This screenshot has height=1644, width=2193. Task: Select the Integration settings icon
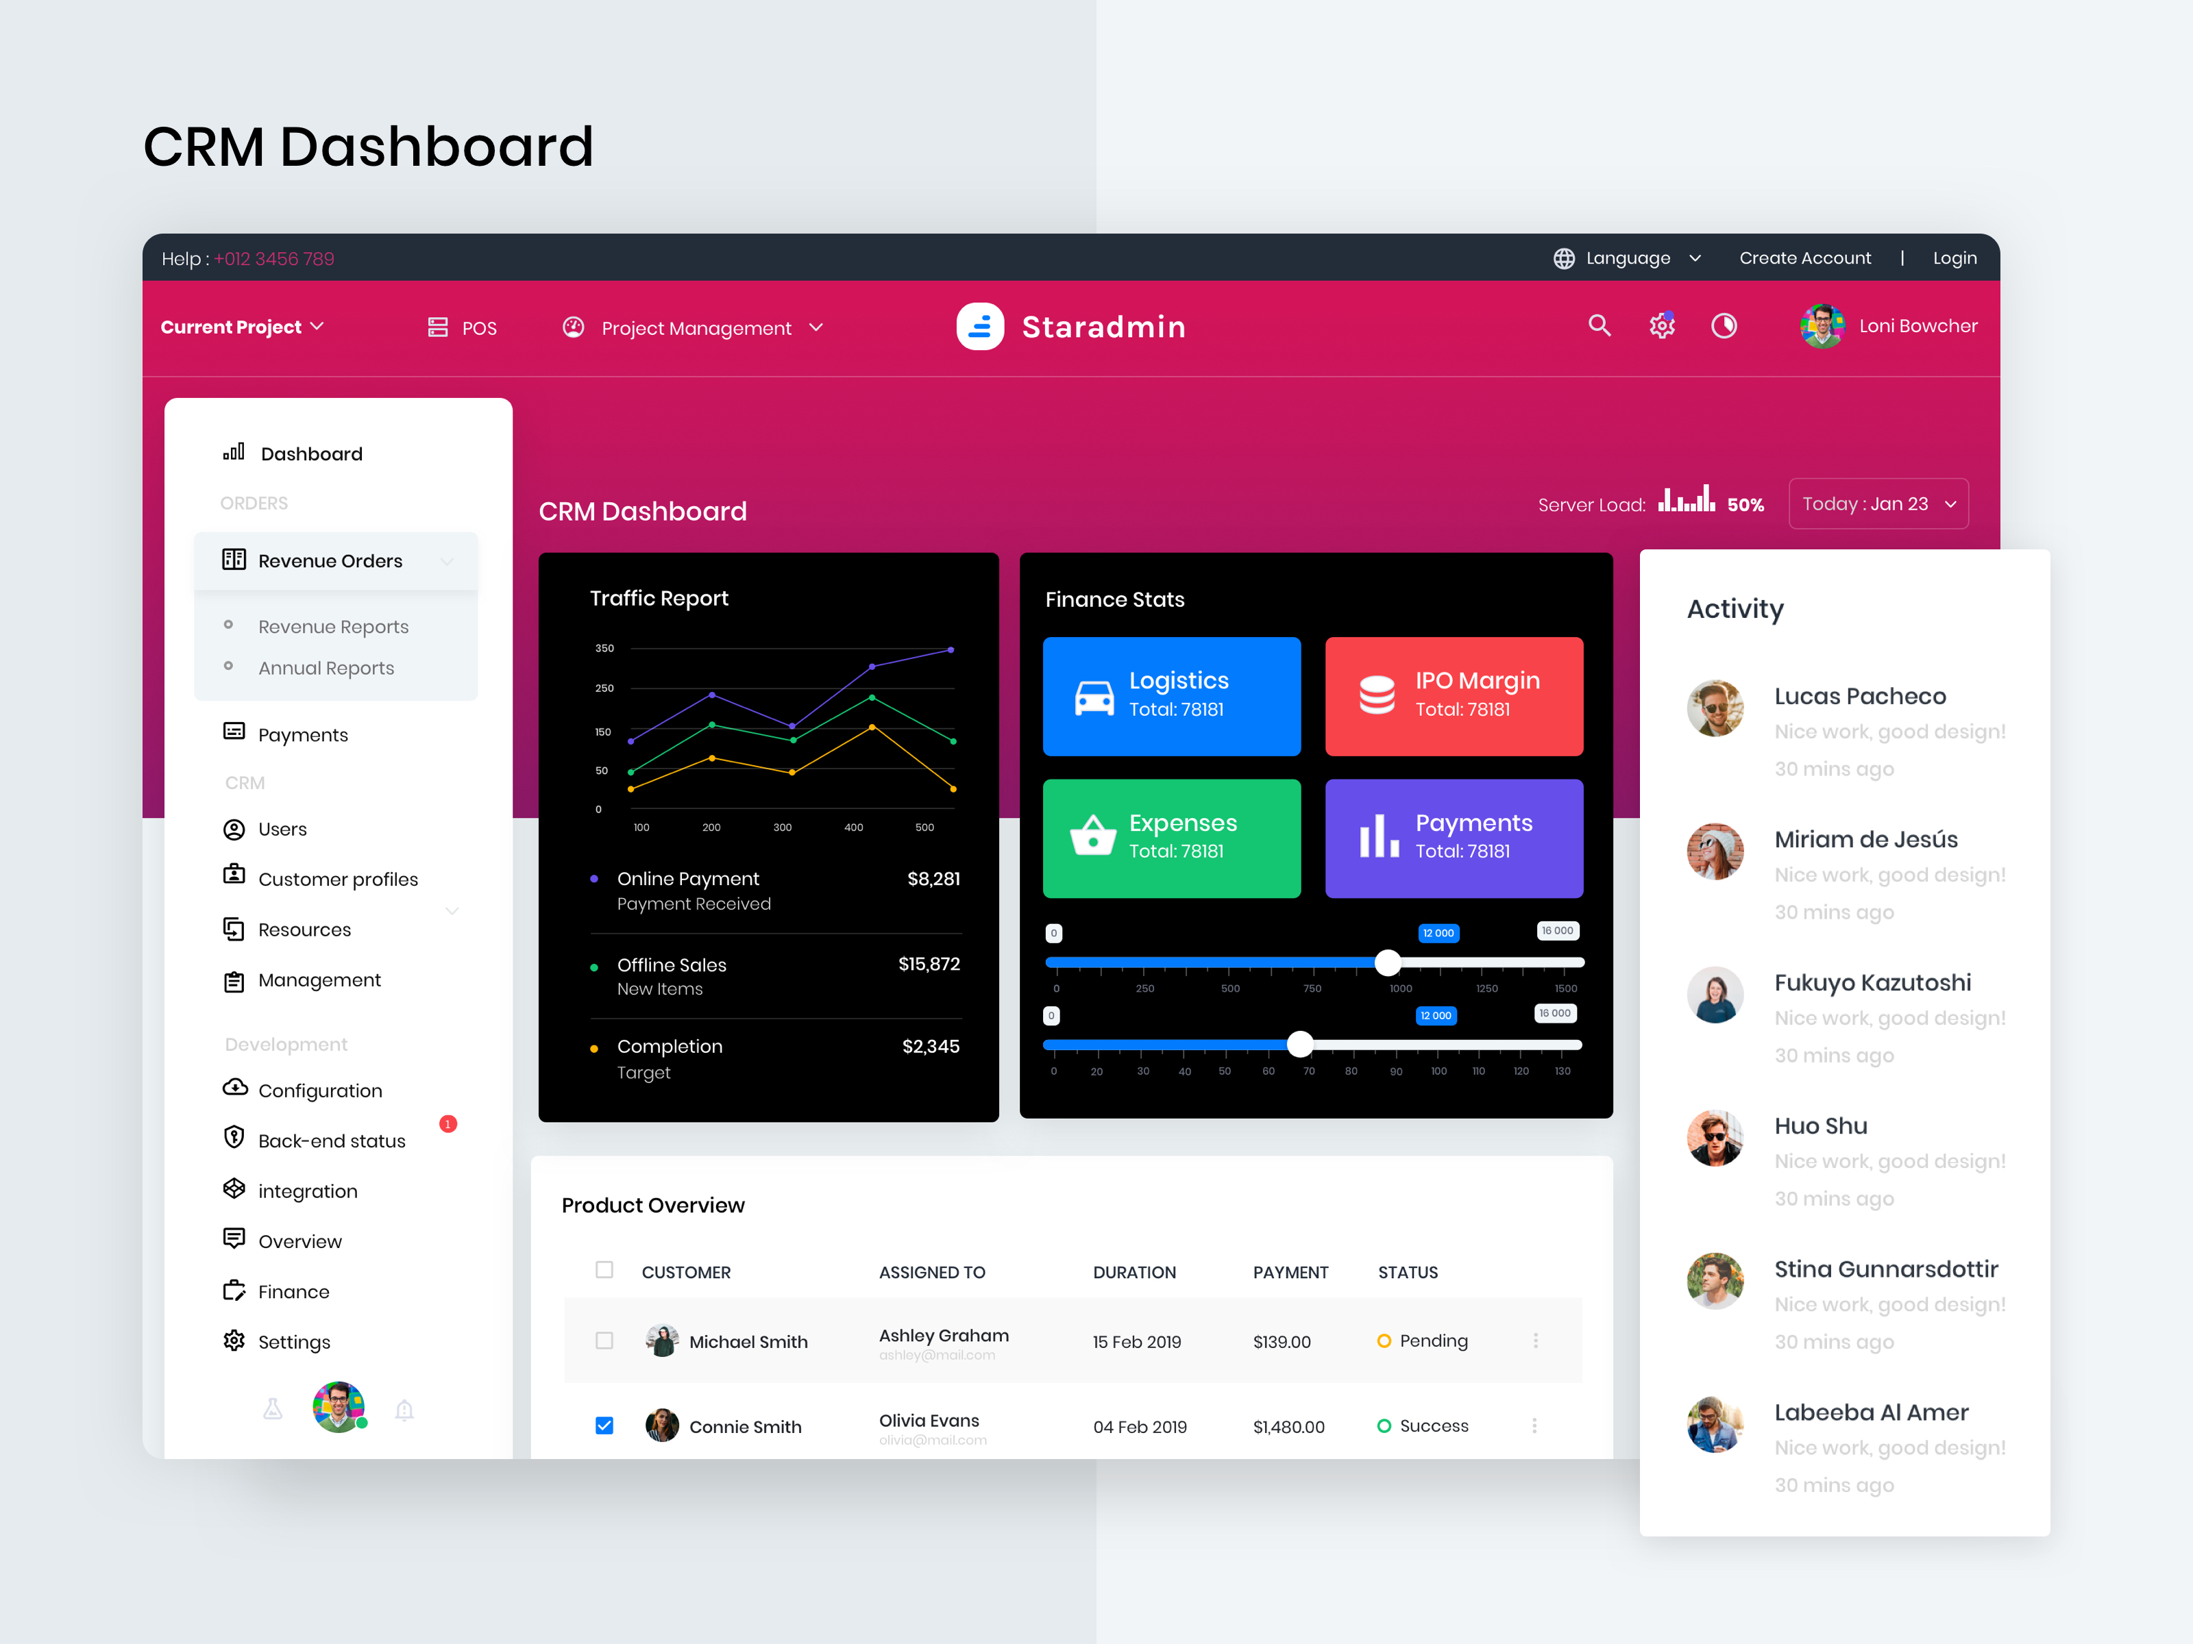point(226,1190)
